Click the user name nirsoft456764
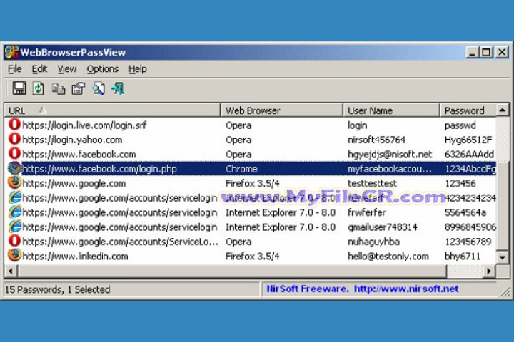The height and width of the screenshot is (342, 514). 377,140
